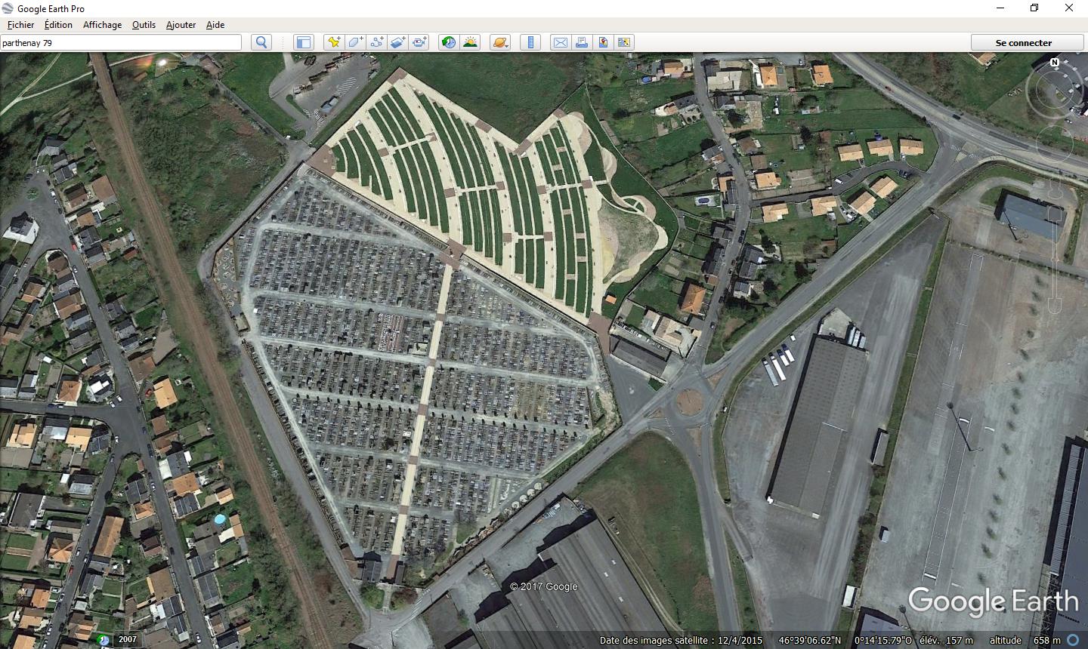Screen dimensions: 1088x649
Task: Click the historical imagery clock icon beside 2007
Action: click(x=104, y=639)
